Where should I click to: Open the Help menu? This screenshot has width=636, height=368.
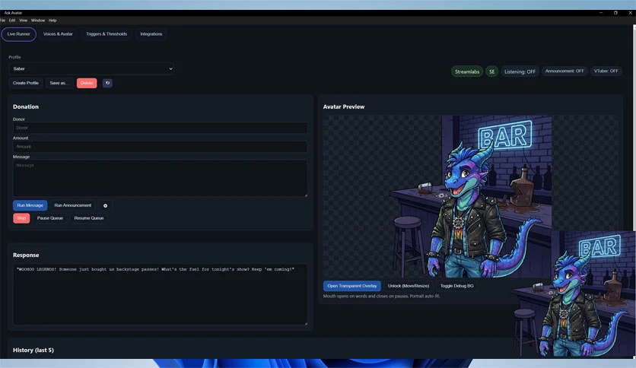coord(52,21)
